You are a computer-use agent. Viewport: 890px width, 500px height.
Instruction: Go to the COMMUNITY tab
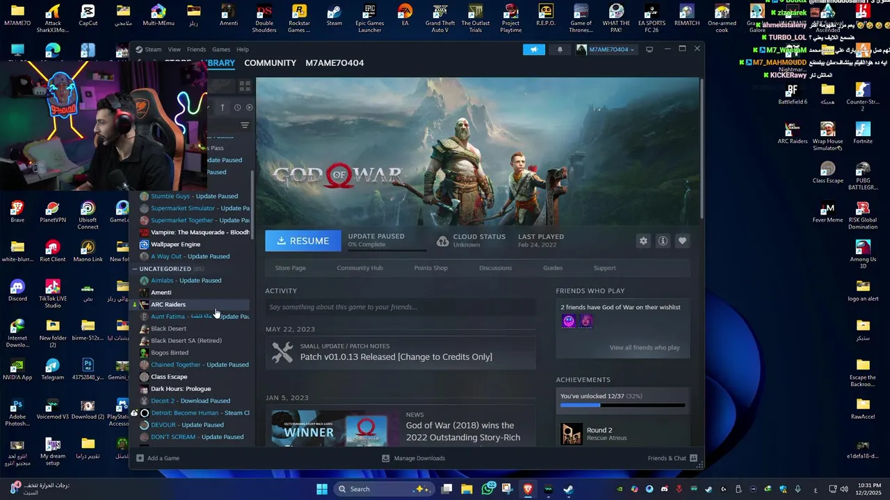270,62
